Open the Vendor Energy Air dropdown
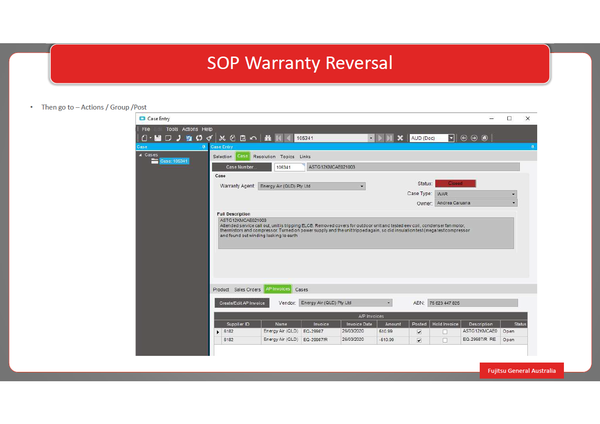This screenshot has width=600, height=424. [388, 303]
